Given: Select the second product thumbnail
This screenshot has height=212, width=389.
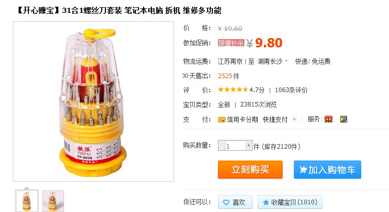Looking at the screenshot, I should click(x=53, y=201).
